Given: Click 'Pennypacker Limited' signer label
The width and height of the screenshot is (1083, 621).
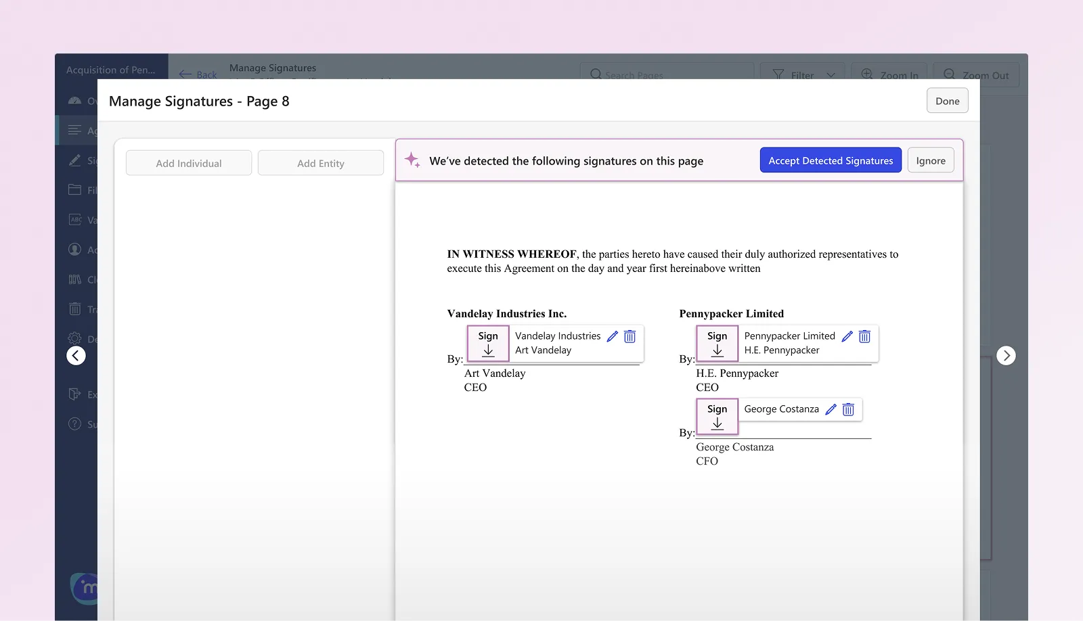Looking at the screenshot, I should tap(789, 336).
